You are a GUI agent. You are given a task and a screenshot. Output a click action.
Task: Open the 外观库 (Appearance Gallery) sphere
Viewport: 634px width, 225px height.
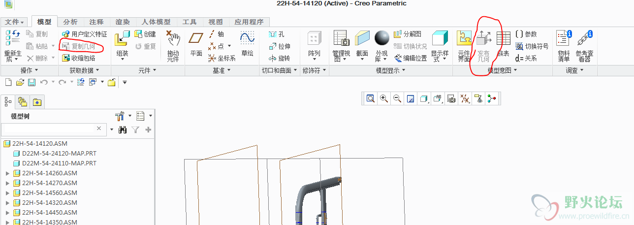coord(382,38)
